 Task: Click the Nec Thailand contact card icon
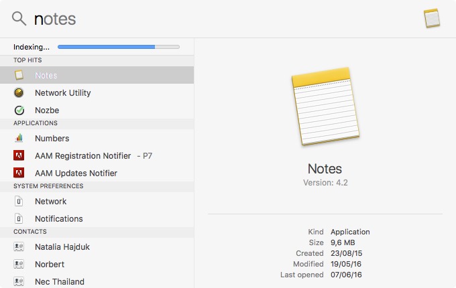(19, 281)
